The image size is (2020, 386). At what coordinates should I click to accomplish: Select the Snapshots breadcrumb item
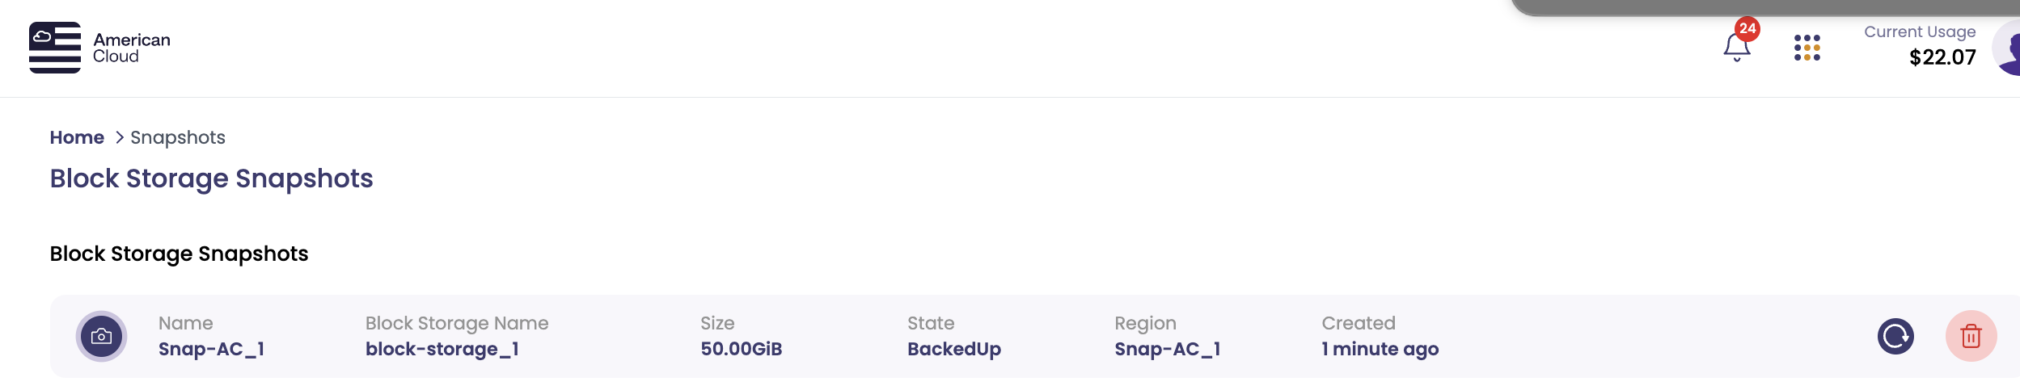click(x=178, y=137)
